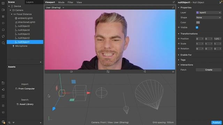Create patch for Position via its arrow
This screenshot has height=125, width=223.
179,39
